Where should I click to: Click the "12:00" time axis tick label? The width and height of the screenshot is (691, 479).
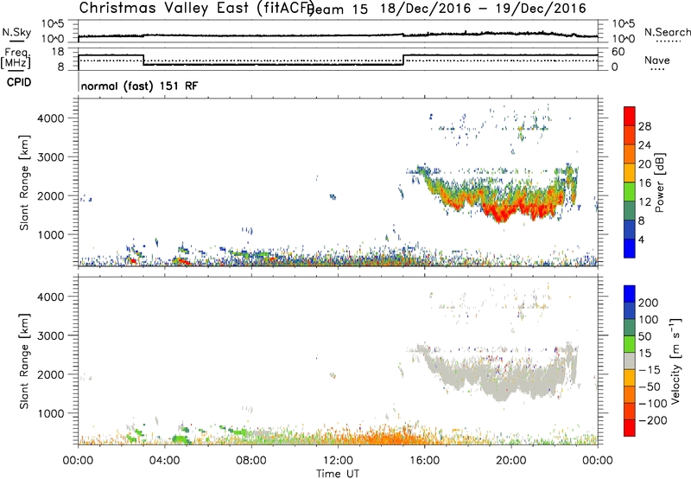coord(338,461)
